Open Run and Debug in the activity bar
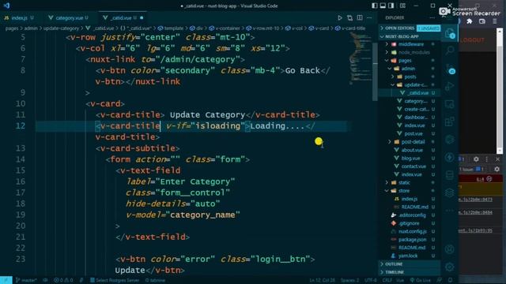This screenshot has width=506, height=284. [450, 86]
